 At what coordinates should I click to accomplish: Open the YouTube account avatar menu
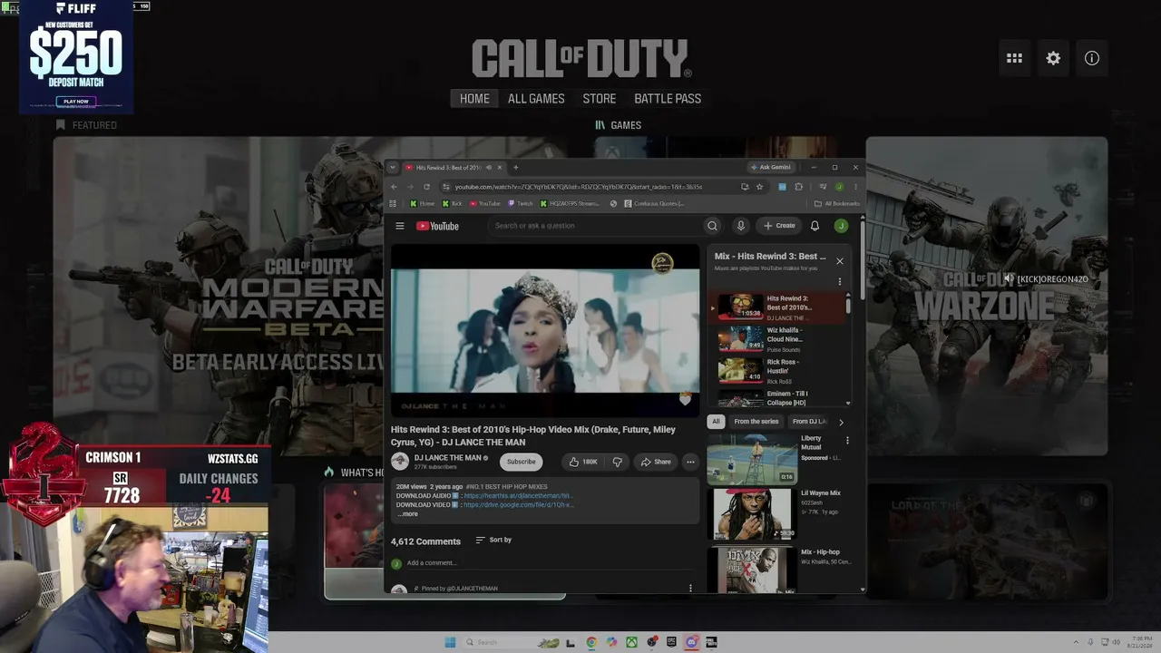coord(841,226)
